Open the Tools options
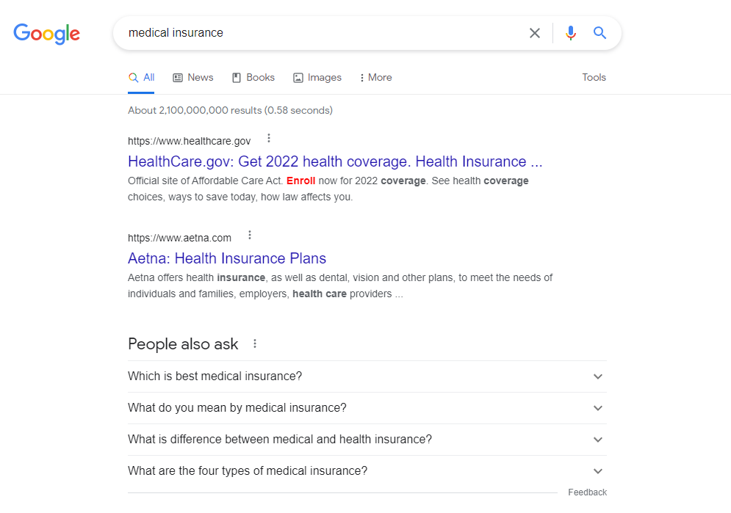731x513 pixels. 594,78
